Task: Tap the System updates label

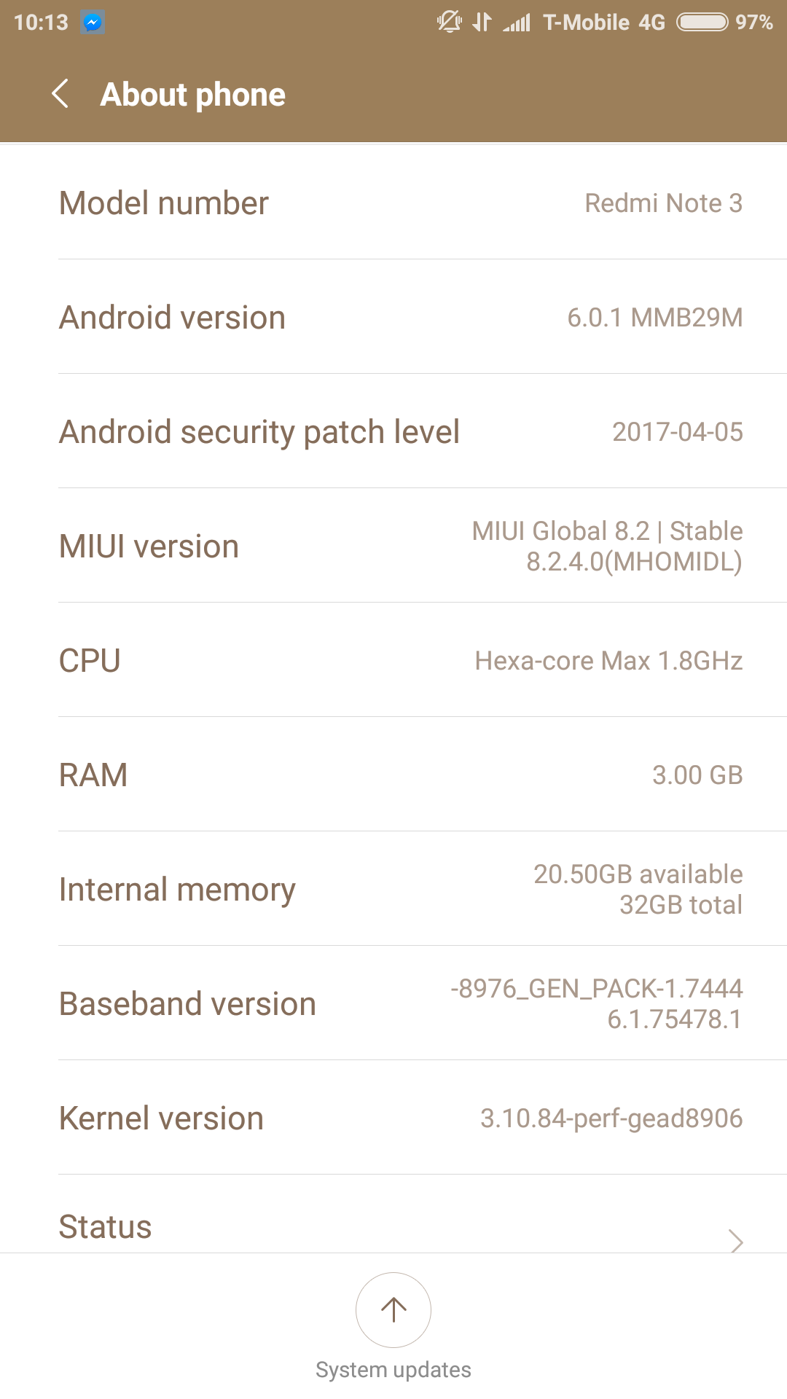Action: (x=393, y=1370)
